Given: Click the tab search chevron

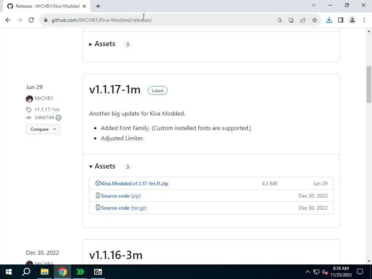Looking at the screenshot, I should pyautogui.click(x=314, y=5).
